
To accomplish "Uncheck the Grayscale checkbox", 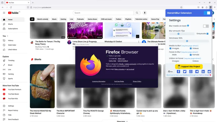I will pyautogui.click(x=208, y=34).
